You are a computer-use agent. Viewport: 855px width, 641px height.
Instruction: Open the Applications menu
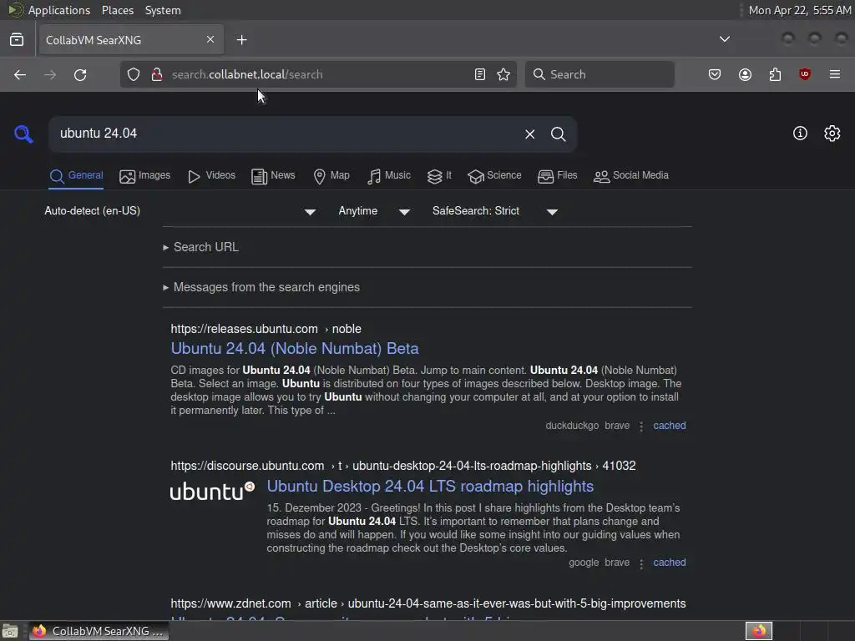tap(59, 10)
